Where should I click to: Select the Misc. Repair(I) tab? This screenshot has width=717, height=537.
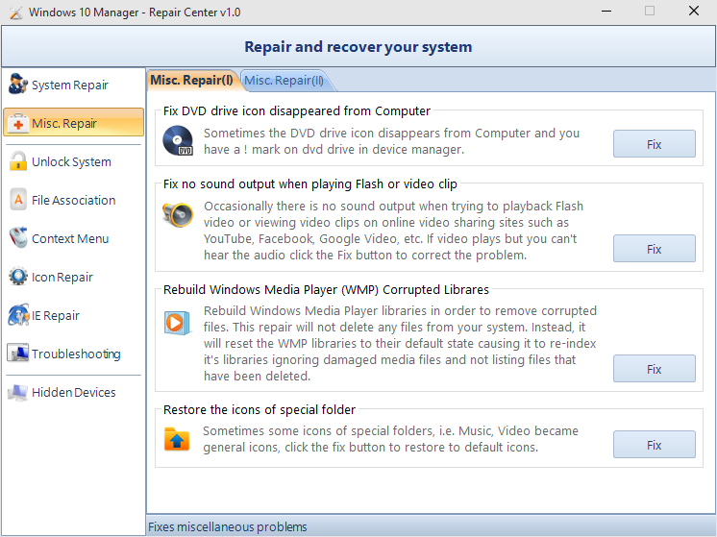click(191, 80)
